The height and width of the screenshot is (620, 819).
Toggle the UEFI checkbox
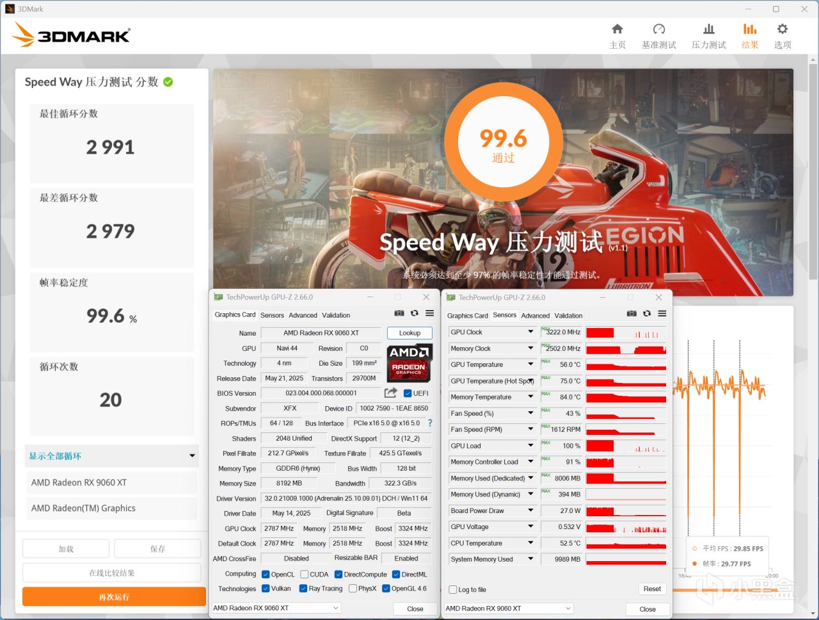click(408, 393)
